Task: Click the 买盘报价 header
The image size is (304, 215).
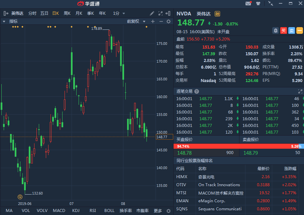Action: tap(185, 140)
